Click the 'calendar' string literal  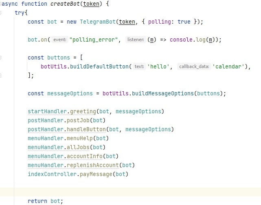(228, 66)
